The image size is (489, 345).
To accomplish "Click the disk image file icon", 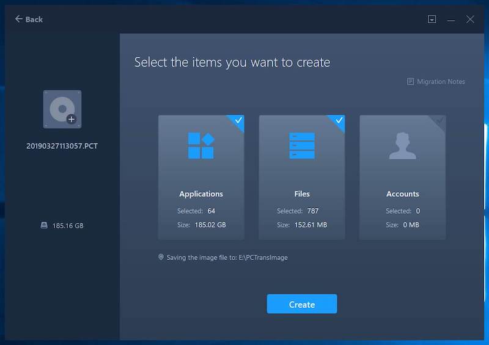I will (62, 109).
